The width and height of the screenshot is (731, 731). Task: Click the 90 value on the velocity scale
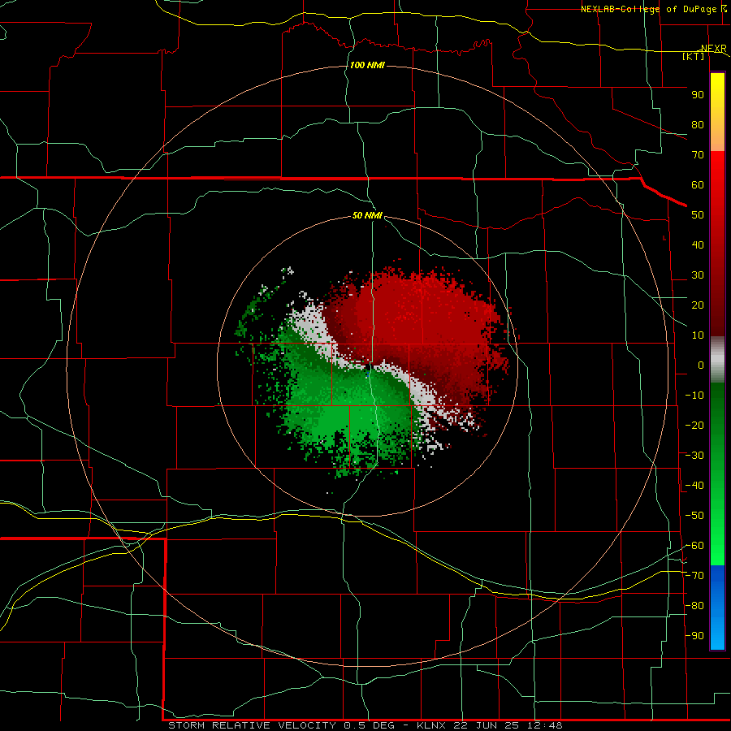click(698, 95)
